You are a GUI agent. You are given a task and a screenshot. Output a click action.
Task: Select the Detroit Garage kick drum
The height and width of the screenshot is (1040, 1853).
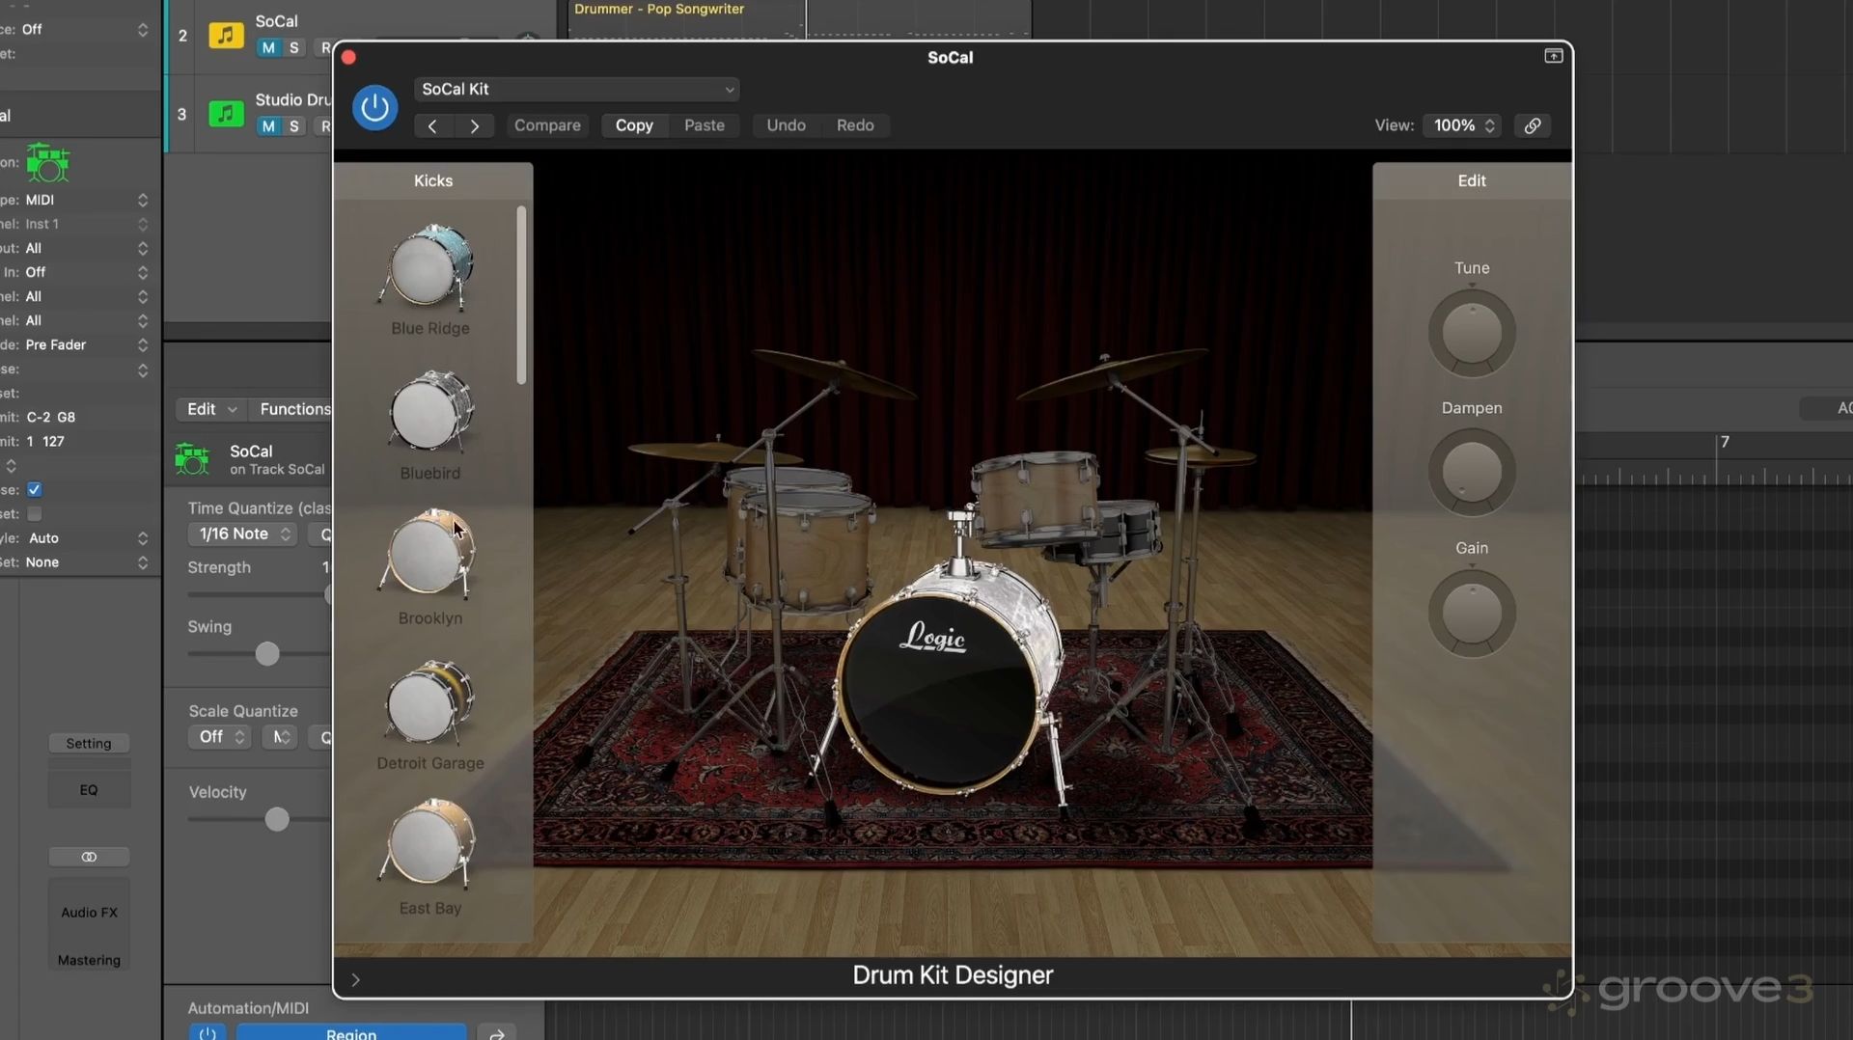pos(429,702)
